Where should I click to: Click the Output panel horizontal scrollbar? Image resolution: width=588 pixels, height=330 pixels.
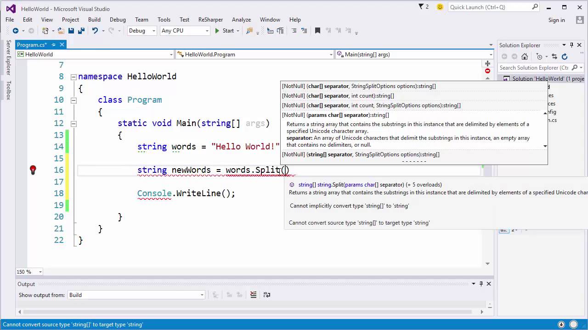pos(251,312)
